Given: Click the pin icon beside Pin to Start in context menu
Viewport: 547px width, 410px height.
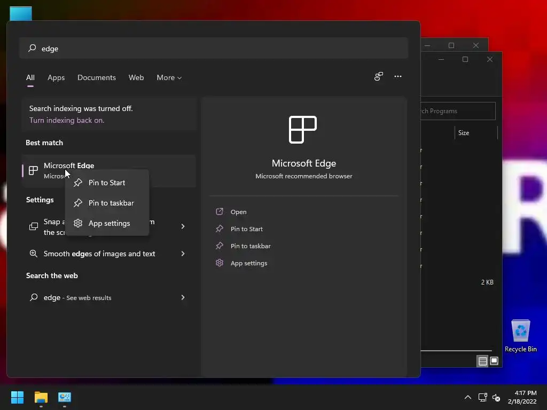Looking at the screenshot, I should (x=78, y=183).
